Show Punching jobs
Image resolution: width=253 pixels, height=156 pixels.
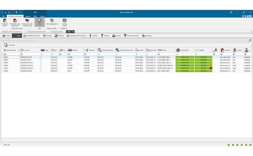click(59, 36)
